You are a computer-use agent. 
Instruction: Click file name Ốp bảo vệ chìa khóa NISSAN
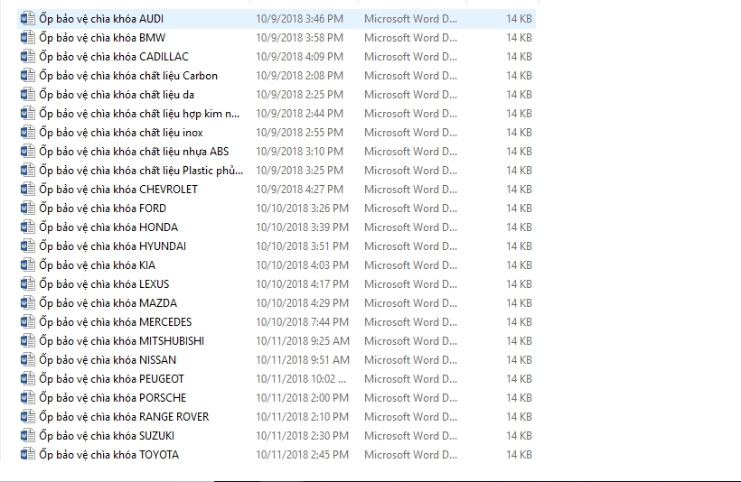pyautogui.click(x=108, y=360)
